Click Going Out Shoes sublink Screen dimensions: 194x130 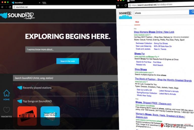(161, 43)
